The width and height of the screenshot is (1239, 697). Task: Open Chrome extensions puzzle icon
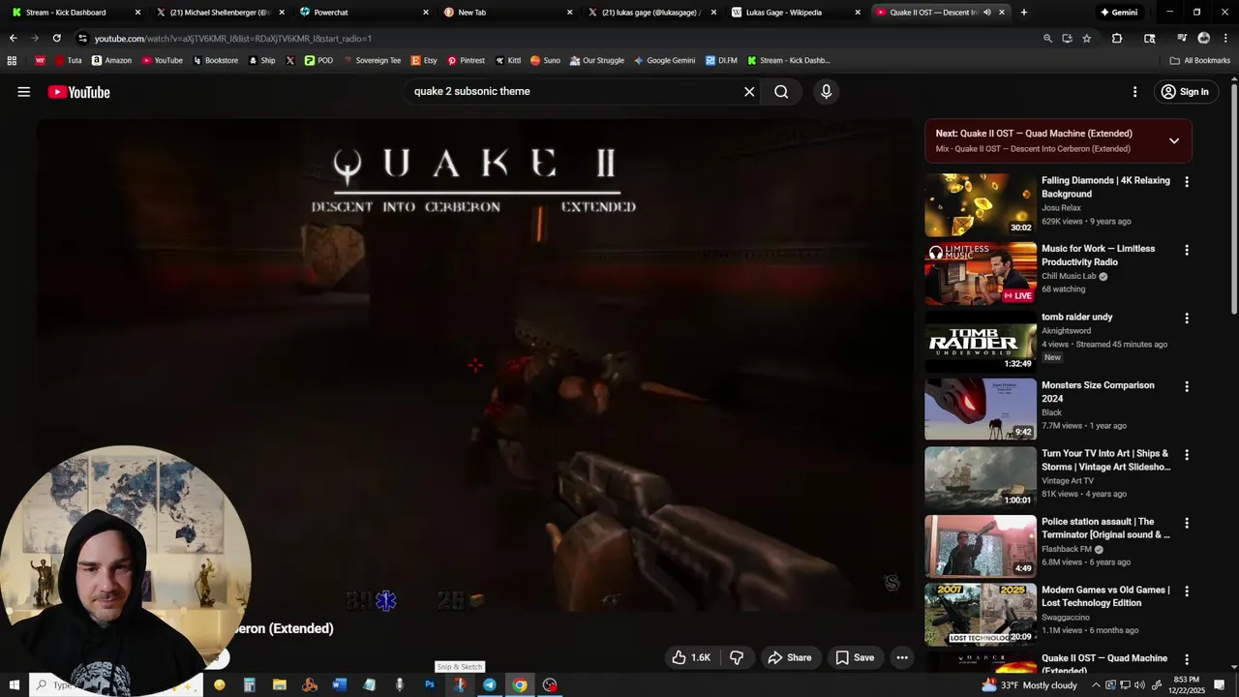pos(1117,38)
